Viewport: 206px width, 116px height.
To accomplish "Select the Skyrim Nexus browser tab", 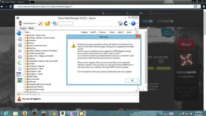I will [x=15, y=2].
